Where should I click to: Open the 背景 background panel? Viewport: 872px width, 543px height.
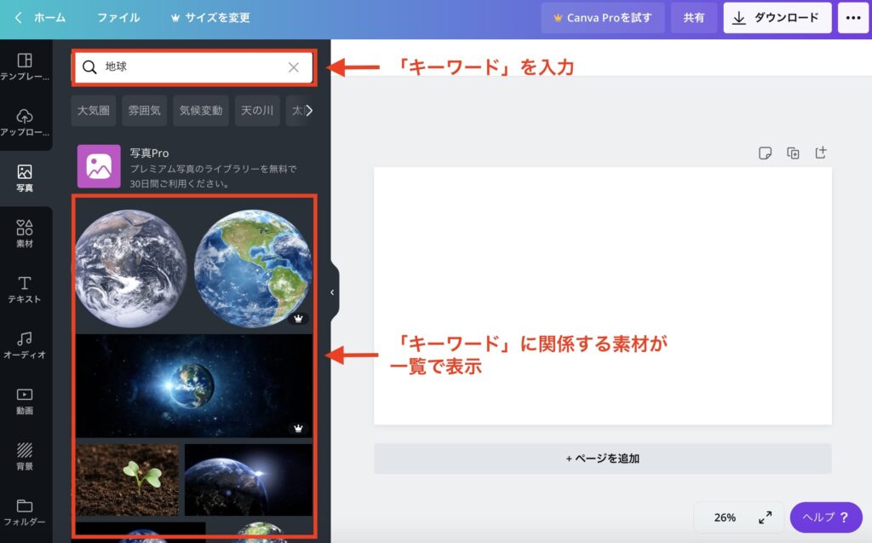coord(25,457)
